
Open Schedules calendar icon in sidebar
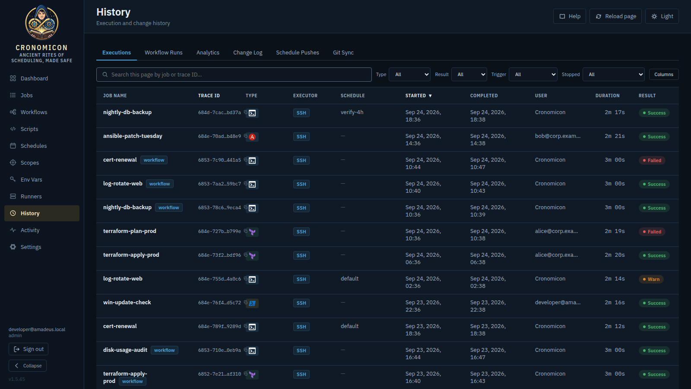click(13, 146)
